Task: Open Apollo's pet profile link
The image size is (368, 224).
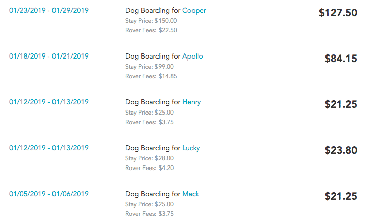Action: tap(193, 57)
